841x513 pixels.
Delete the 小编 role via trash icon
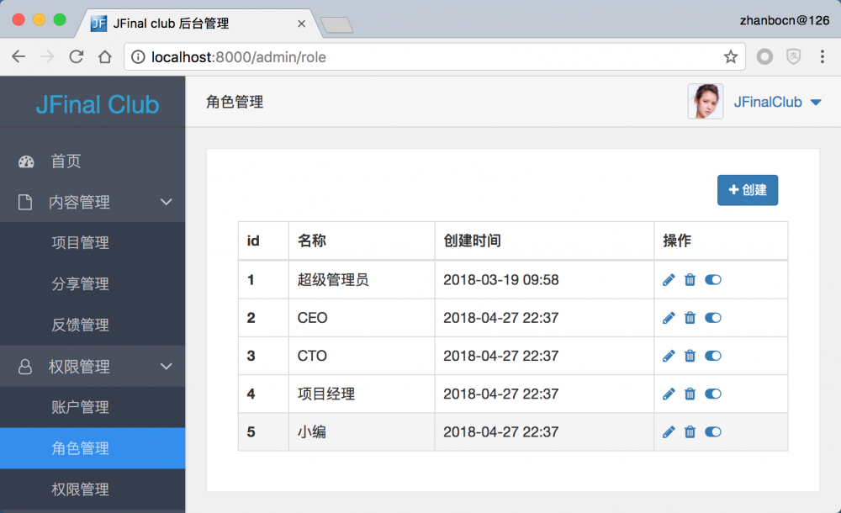pos(690,431)
